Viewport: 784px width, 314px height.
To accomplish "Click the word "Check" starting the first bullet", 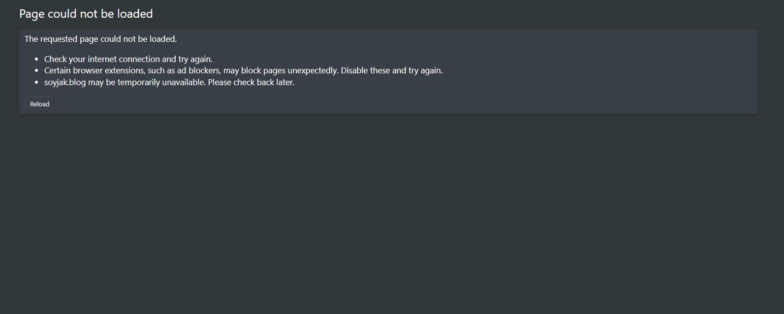I will pos(55,59).
